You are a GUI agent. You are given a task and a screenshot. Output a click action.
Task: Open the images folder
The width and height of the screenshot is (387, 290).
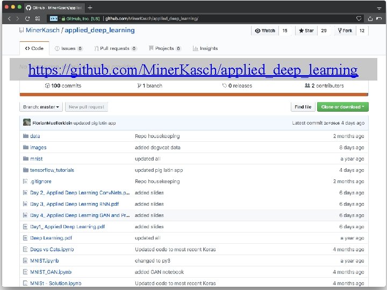pos(38,147)
